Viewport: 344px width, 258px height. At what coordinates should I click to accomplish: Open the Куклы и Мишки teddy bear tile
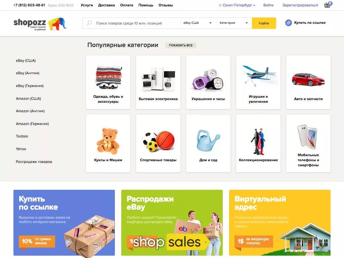coord(108,143)
